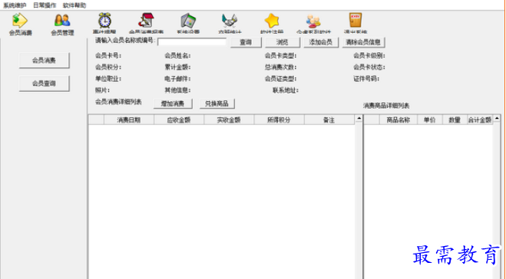The height and width of the screenshot is (279, 506).
Task: Open 会员消费 toolbar icon with green arrow
Action: 20,24
